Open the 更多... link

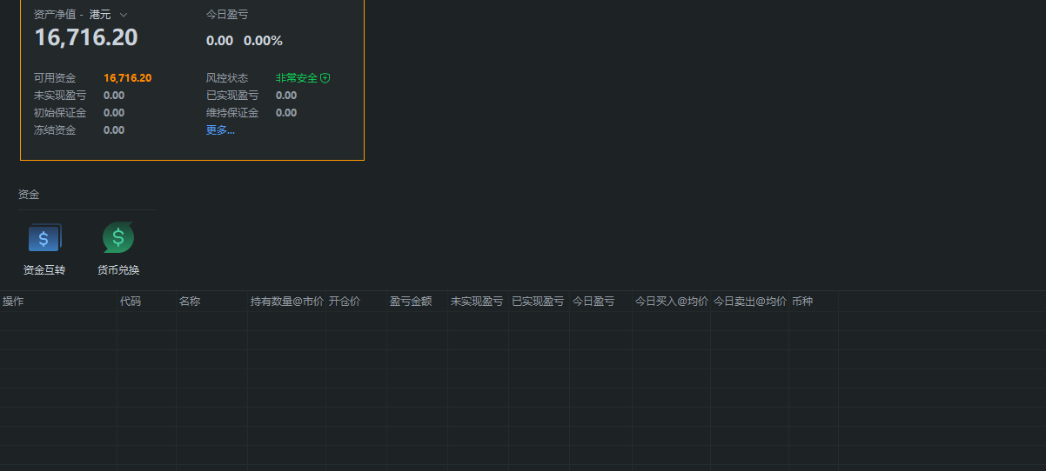click(x=220, y=130)
